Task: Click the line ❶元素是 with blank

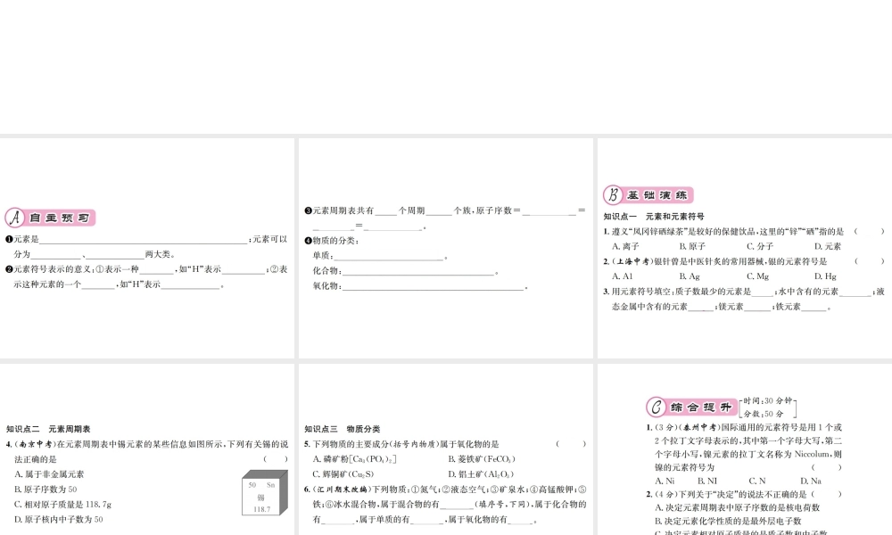Action: (x=146, y=239)
